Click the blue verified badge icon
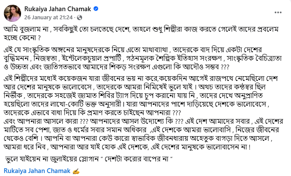The height and width of the screenshot is (176, 291). pos(96,9)
